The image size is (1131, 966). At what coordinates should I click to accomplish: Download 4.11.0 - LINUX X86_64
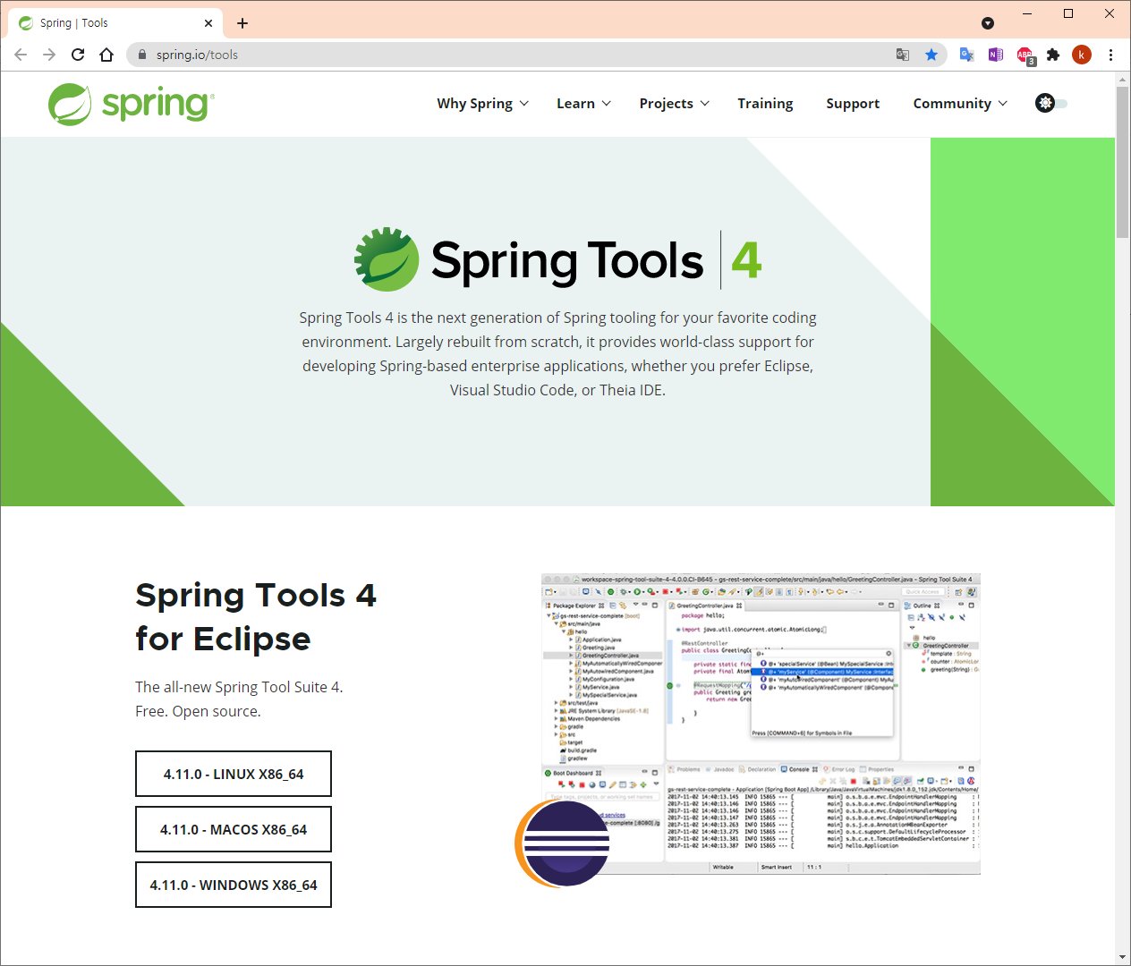pos(234,774)
